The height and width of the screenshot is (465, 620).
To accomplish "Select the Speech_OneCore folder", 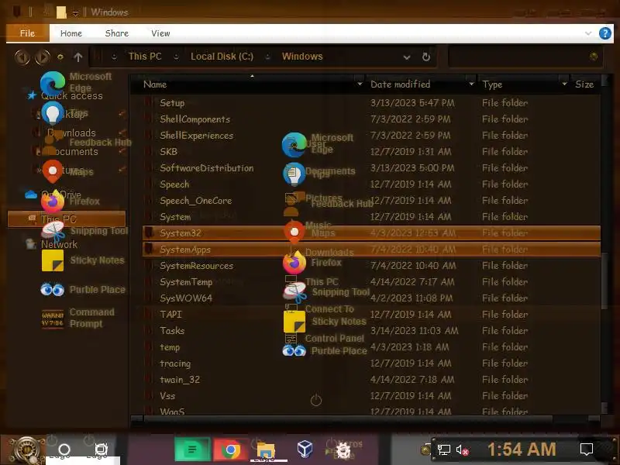I will click(196, 201).
